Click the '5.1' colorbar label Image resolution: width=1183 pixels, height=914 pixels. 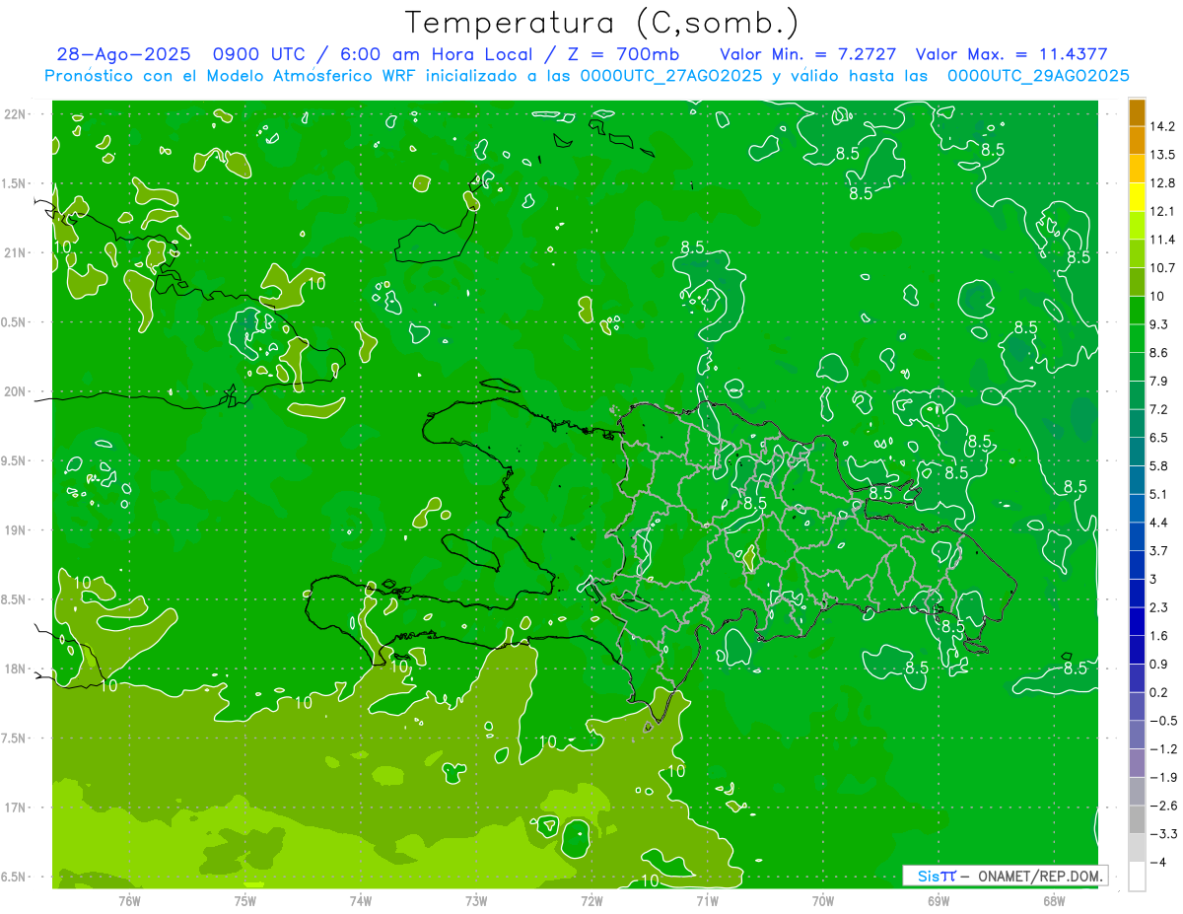[1159, 494]
